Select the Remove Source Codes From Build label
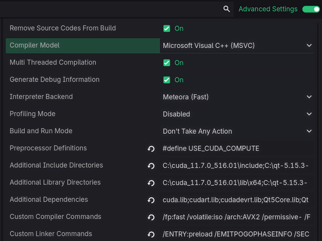Screen dimensions: 322x241 (63, 28)
